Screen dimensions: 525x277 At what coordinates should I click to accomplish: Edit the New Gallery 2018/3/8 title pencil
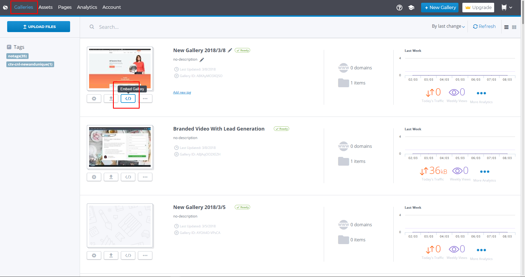pos(230,50)
